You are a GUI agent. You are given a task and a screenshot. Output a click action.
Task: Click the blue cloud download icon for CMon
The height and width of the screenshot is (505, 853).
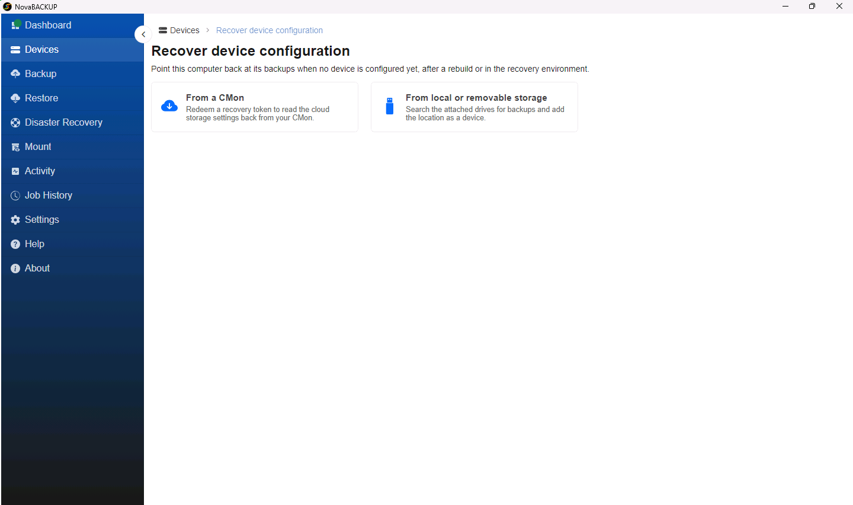point(169,106)
